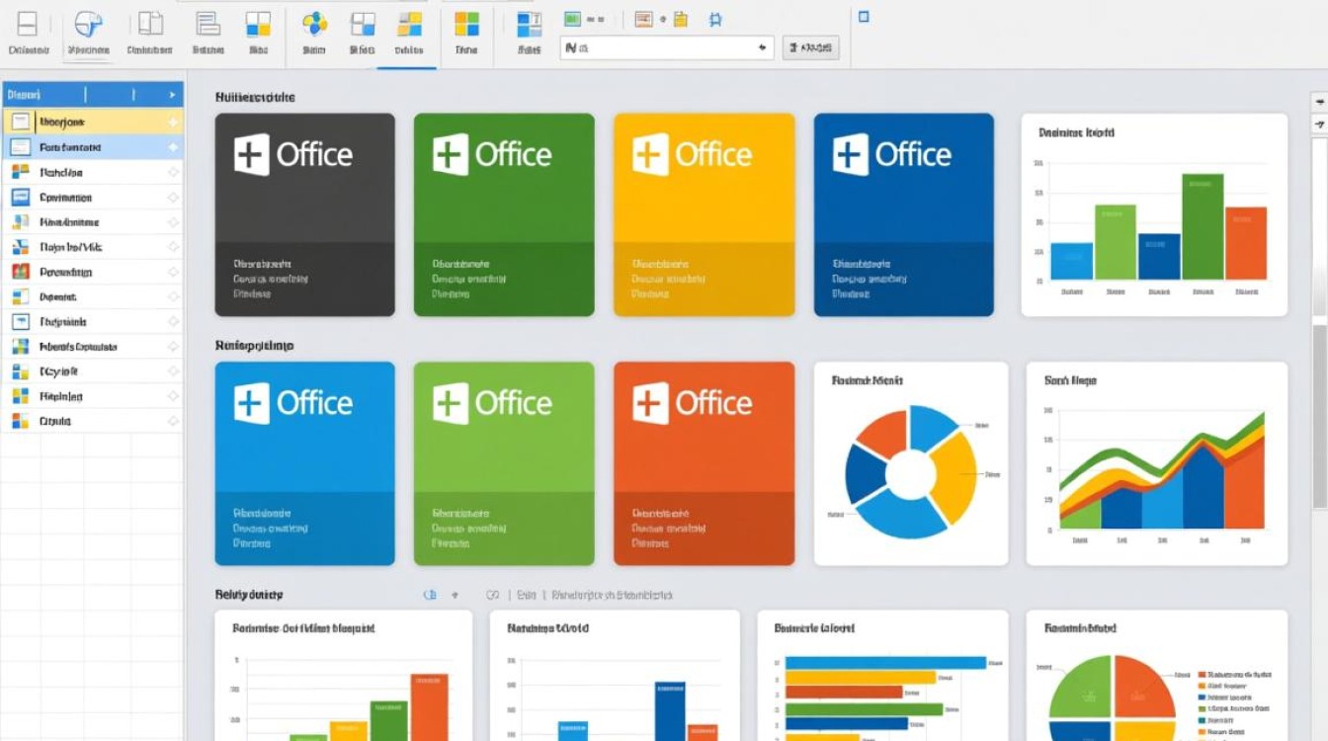
Task: Click the gray link-shaped icon in the bottom section header
Action: [x=493, y=595]
